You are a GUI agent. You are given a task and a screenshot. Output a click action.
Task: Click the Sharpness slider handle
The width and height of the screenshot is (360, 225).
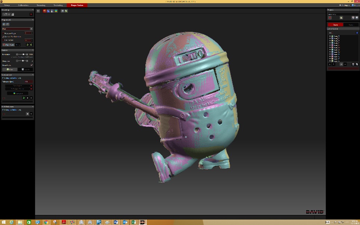(23, 61)
